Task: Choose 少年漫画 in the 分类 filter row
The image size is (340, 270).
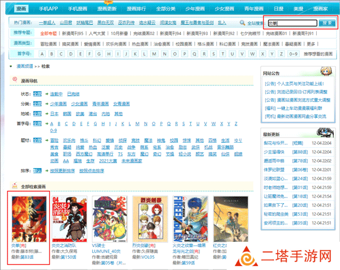Action: (x=59, y=104)
